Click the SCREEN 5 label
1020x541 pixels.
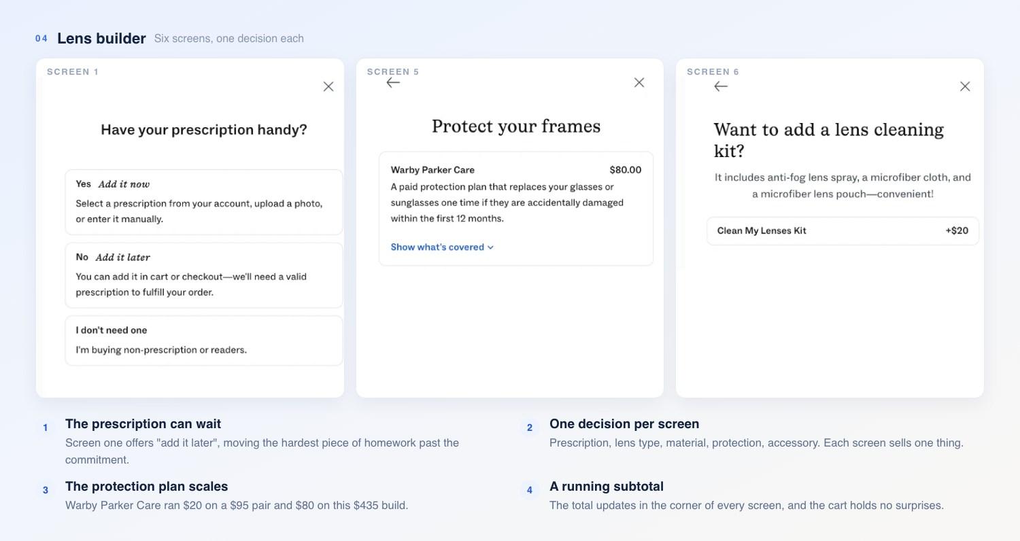pos(393,72)
